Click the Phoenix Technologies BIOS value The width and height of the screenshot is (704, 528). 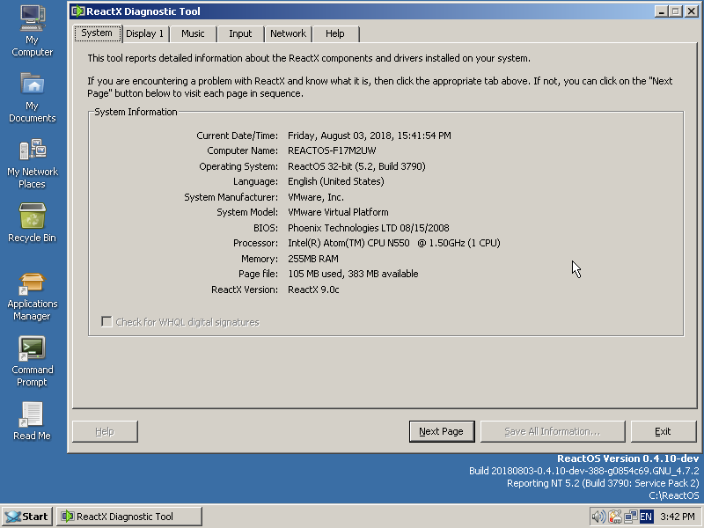tap(368, 228)
